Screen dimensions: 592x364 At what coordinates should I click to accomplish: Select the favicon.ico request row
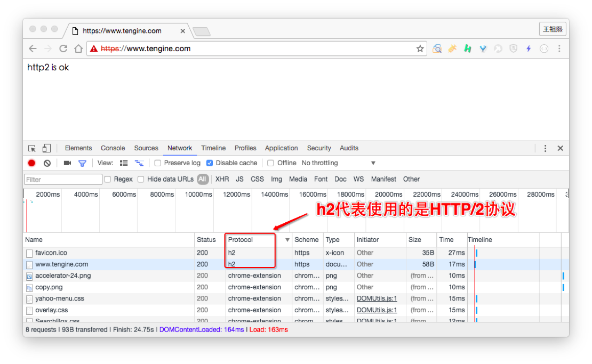[295, 253]
